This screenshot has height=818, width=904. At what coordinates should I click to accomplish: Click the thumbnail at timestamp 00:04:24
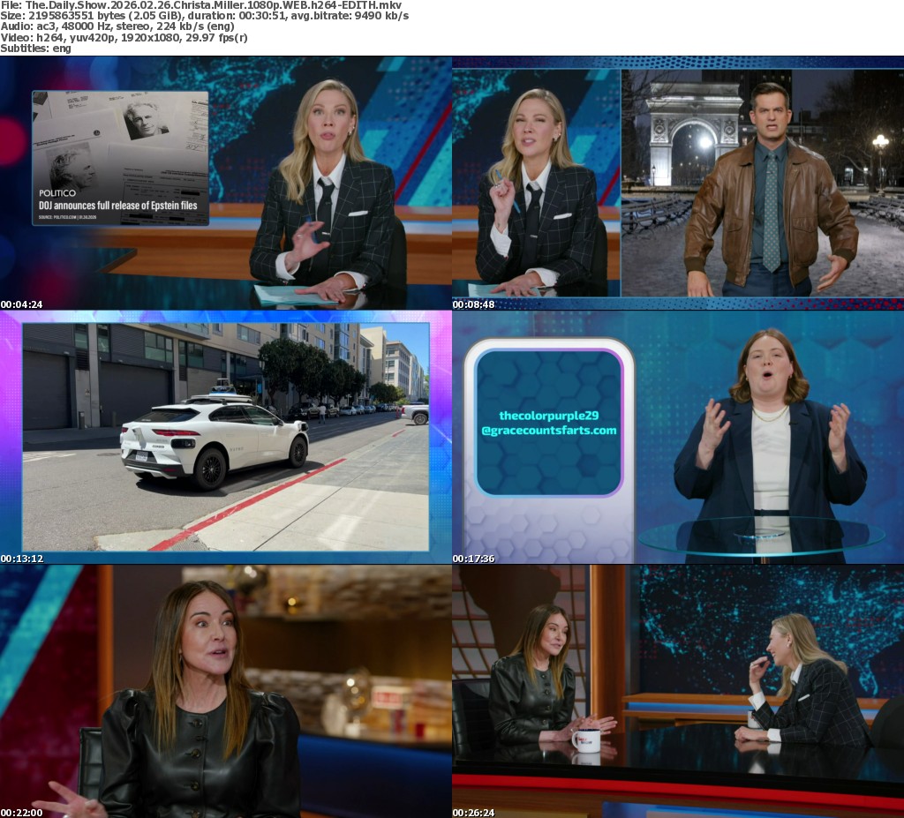tap(226, 183)
